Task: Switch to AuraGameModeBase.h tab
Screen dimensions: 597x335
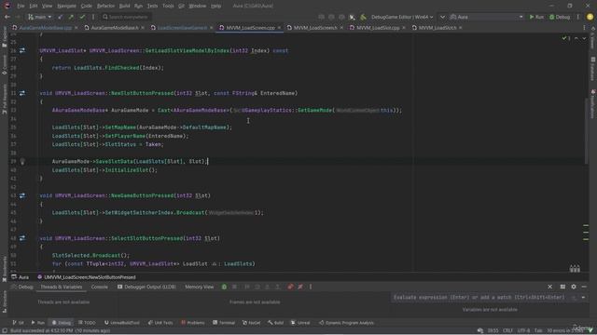Action: click(114, 28)
